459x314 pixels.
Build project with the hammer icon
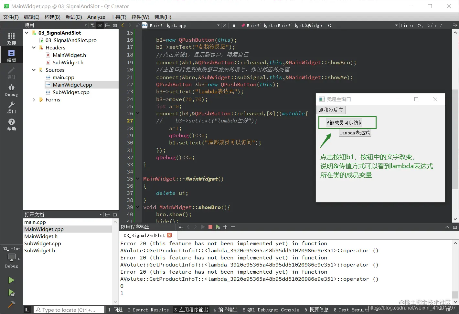(11, 304)
